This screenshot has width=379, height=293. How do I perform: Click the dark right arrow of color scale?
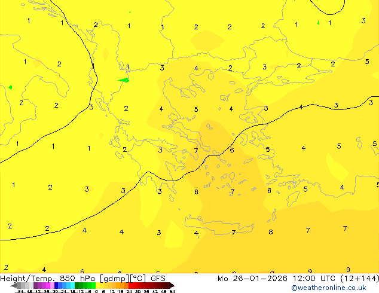(x=172, y=285)
